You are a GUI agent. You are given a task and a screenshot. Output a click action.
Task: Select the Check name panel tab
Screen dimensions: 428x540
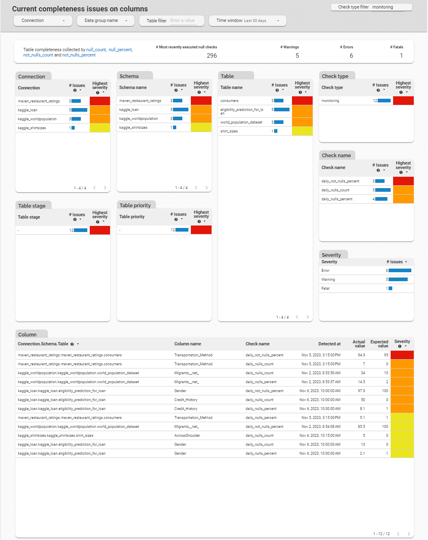click(337, 155)
